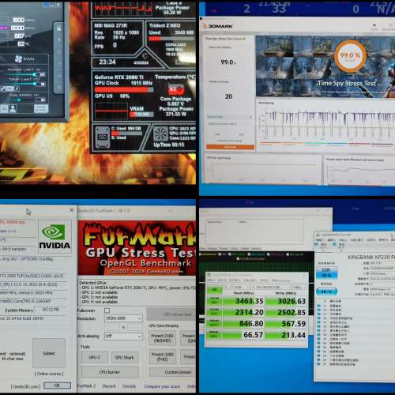Click the lock icon on Afterburner's profile strip

pos(58,28)
